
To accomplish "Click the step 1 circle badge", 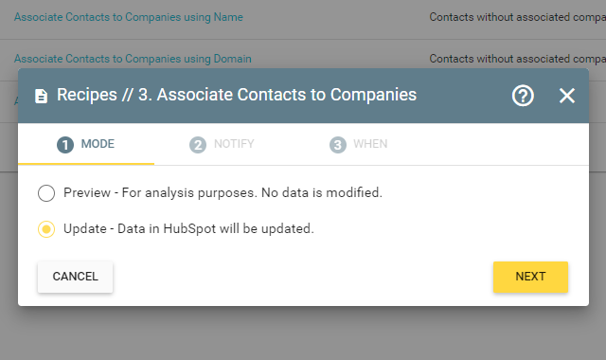I will (65, 145).
